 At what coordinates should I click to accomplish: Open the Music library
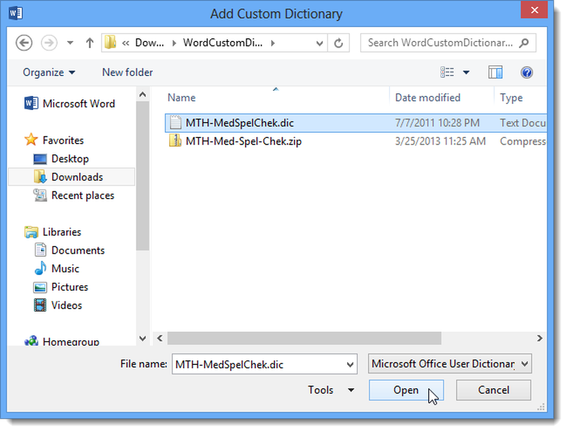coord(65,269)
